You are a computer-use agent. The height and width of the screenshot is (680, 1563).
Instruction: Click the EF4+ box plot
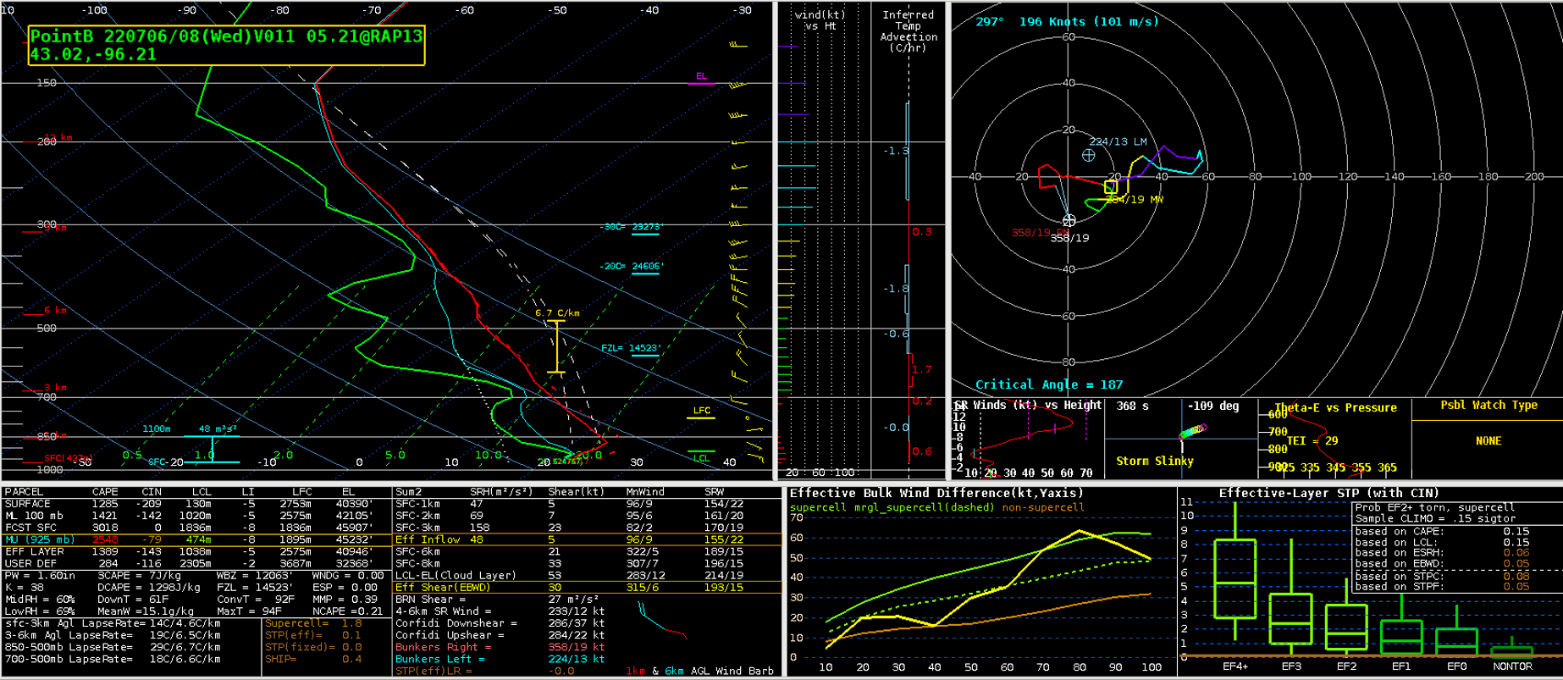coord(1235,572)
